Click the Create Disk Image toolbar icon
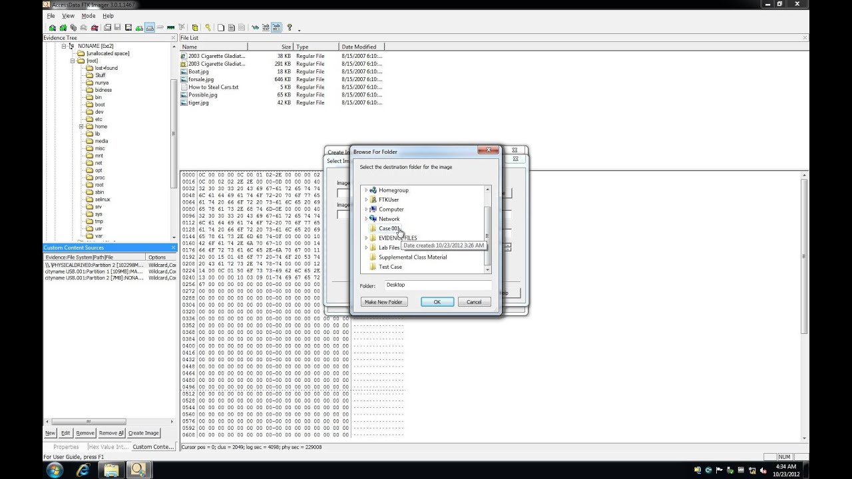Viewport: 852px width, 479px height. click(x=107, y=28)
